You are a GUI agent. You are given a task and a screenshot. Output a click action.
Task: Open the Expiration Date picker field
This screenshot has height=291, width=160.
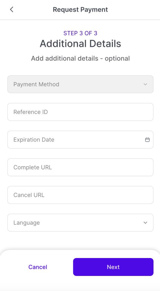point(80,140)
